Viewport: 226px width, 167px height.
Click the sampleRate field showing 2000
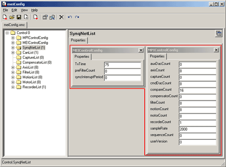pyautogui.click(x=198, y=129)
